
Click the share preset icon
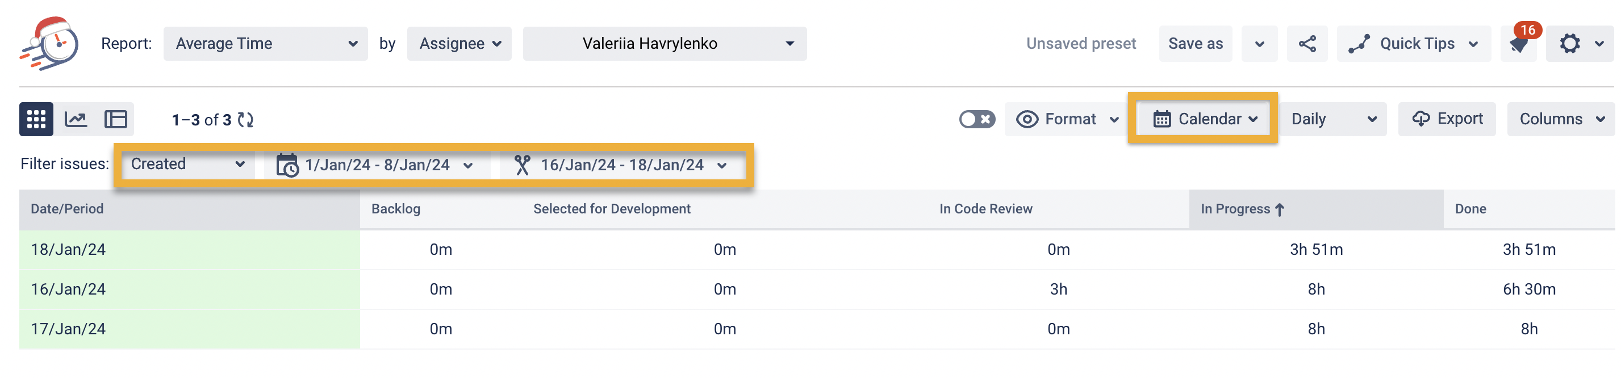(1307, 43)
